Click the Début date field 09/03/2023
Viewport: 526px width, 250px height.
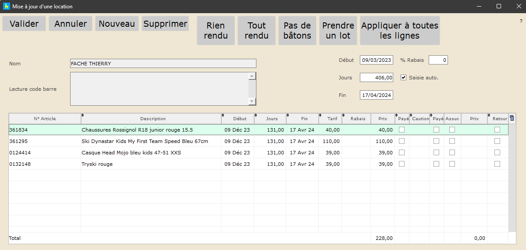tap(377, 60)
